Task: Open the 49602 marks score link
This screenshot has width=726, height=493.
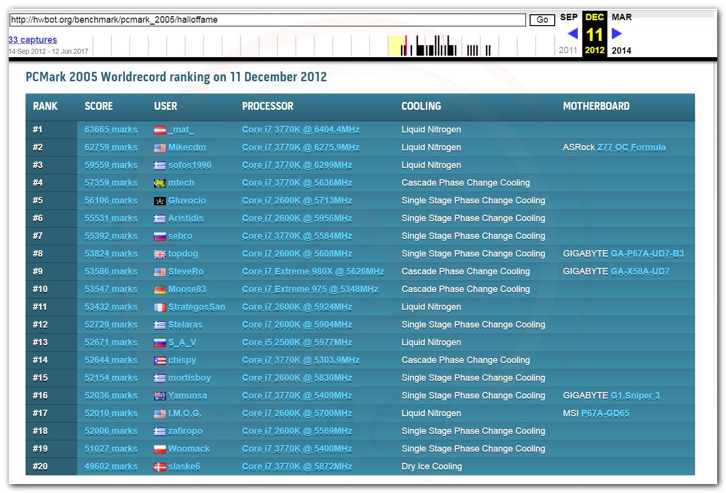Action: 111,466
